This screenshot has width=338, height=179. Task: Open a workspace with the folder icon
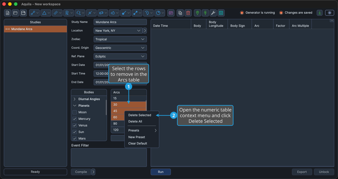click(x=15, y=13)
